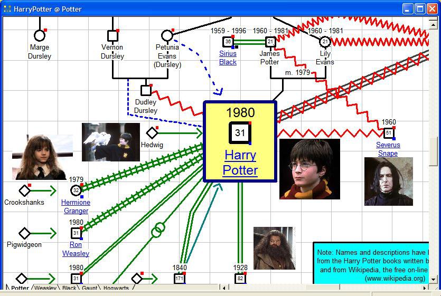Select James Potter's square symbol showing 21
The width and height of the screenshot is (441, 296).
pyautogui.click(x=270, y=42)
